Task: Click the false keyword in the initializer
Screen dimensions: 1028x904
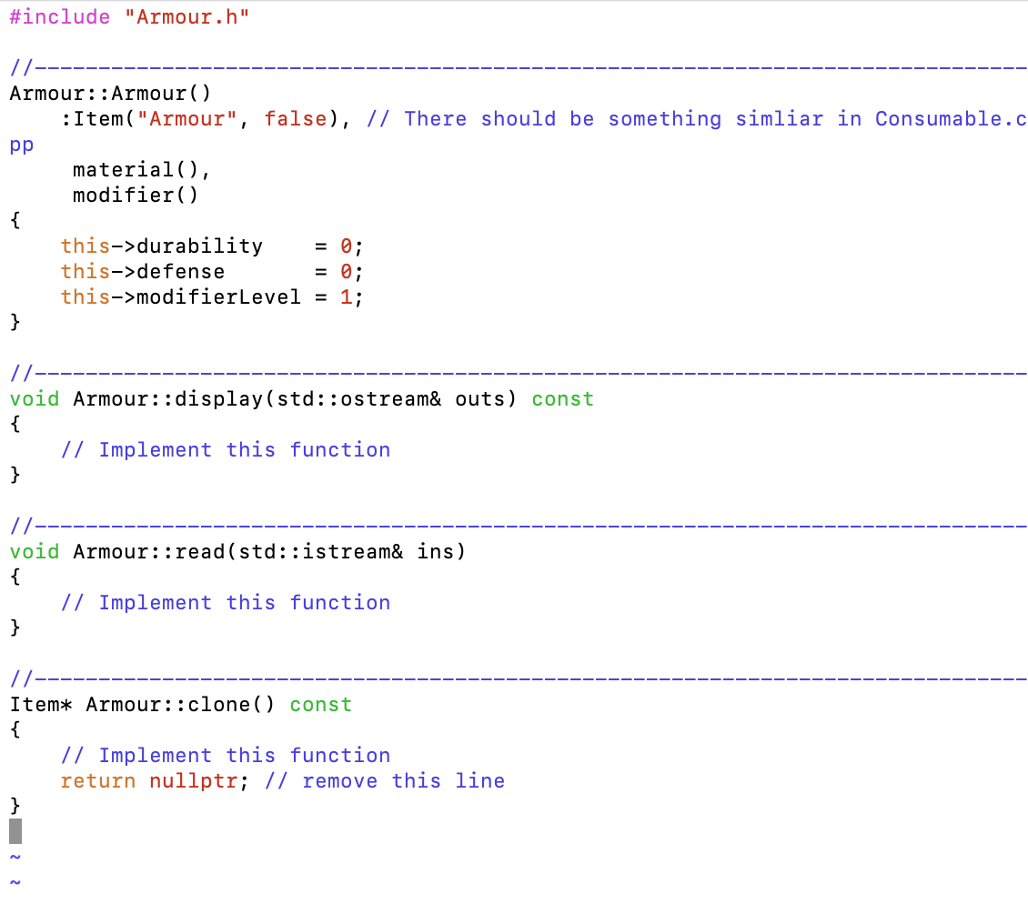Action: tap(296, 118)
